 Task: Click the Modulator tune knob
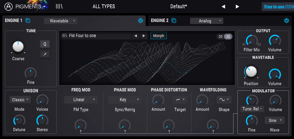[252, 101]
